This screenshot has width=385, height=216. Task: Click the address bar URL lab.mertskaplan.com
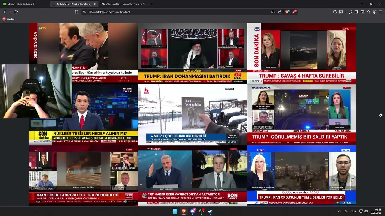pyautogui.click(x=109, y=12)
